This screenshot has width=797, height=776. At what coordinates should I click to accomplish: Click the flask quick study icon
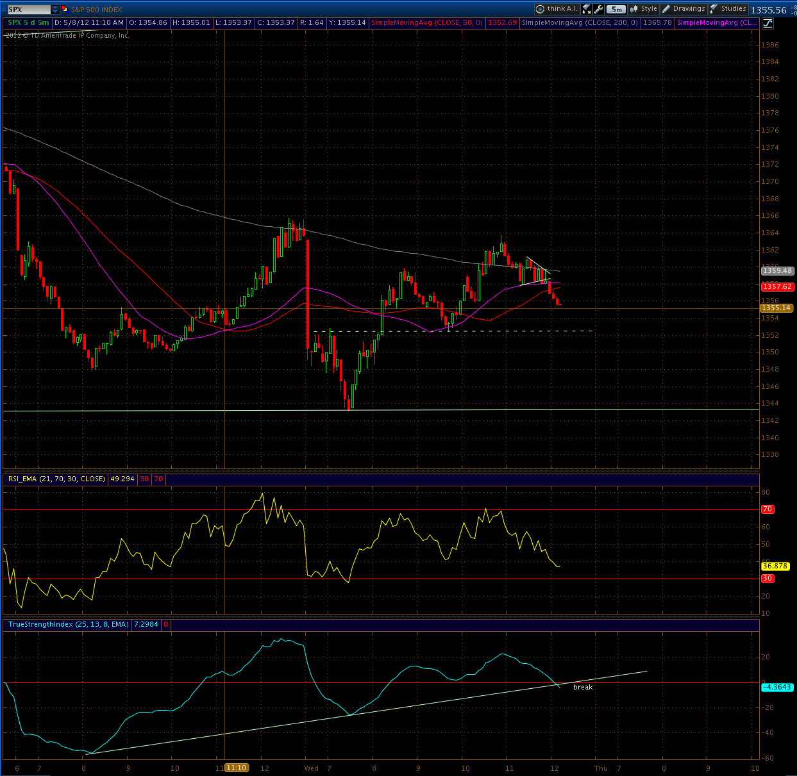coord(587,9)
